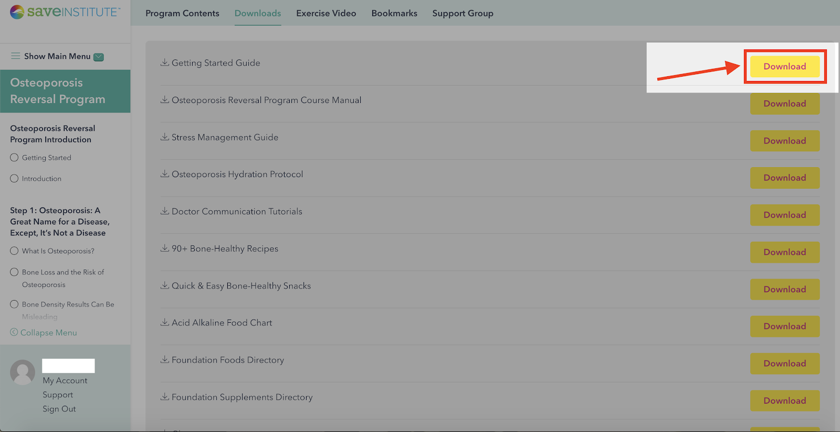The width and height of the screenshot is (840, 432).
Task: Download the Doctor Communication Tutorials
Action: [785, 215]
